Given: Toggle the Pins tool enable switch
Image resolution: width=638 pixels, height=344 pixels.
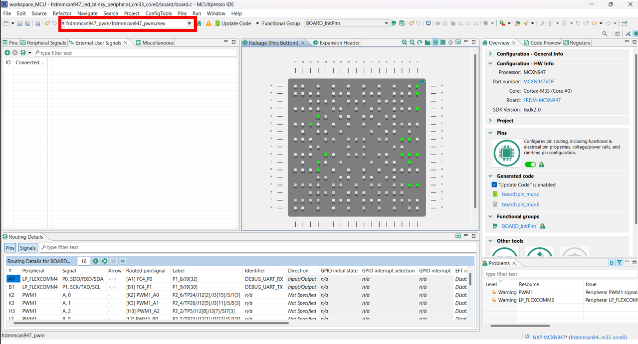Looking at the screenshot, I should pos(530,165).
